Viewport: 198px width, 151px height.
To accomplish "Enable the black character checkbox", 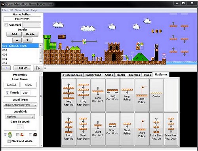I will click(30, 134).
